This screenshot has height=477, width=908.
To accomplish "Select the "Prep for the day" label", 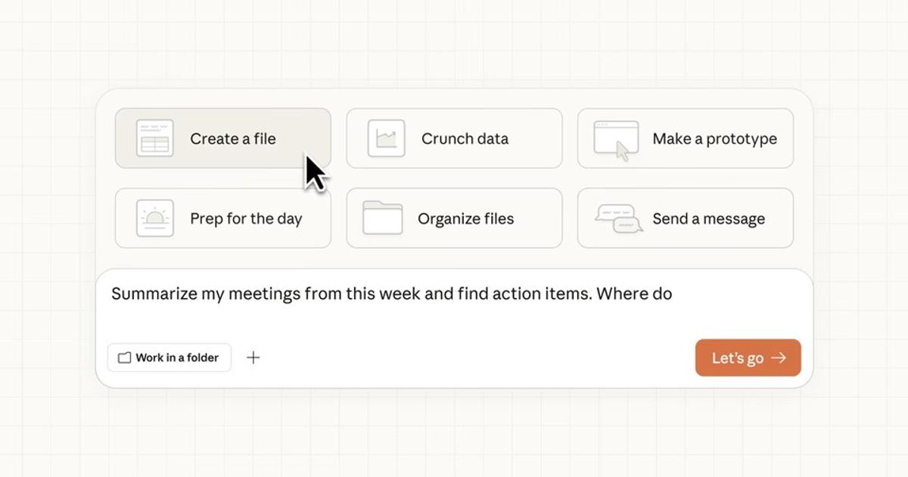I will [246, 219].
